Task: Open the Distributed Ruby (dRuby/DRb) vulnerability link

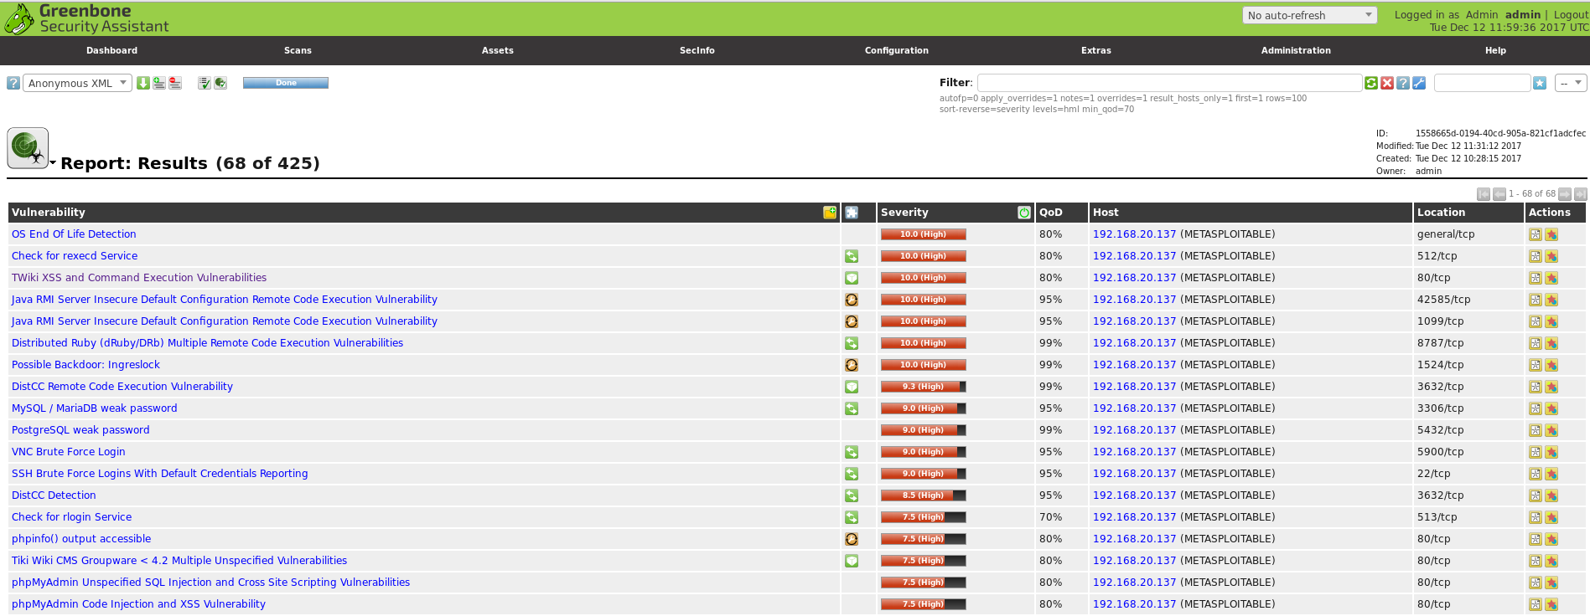Action: coord(207,343)
